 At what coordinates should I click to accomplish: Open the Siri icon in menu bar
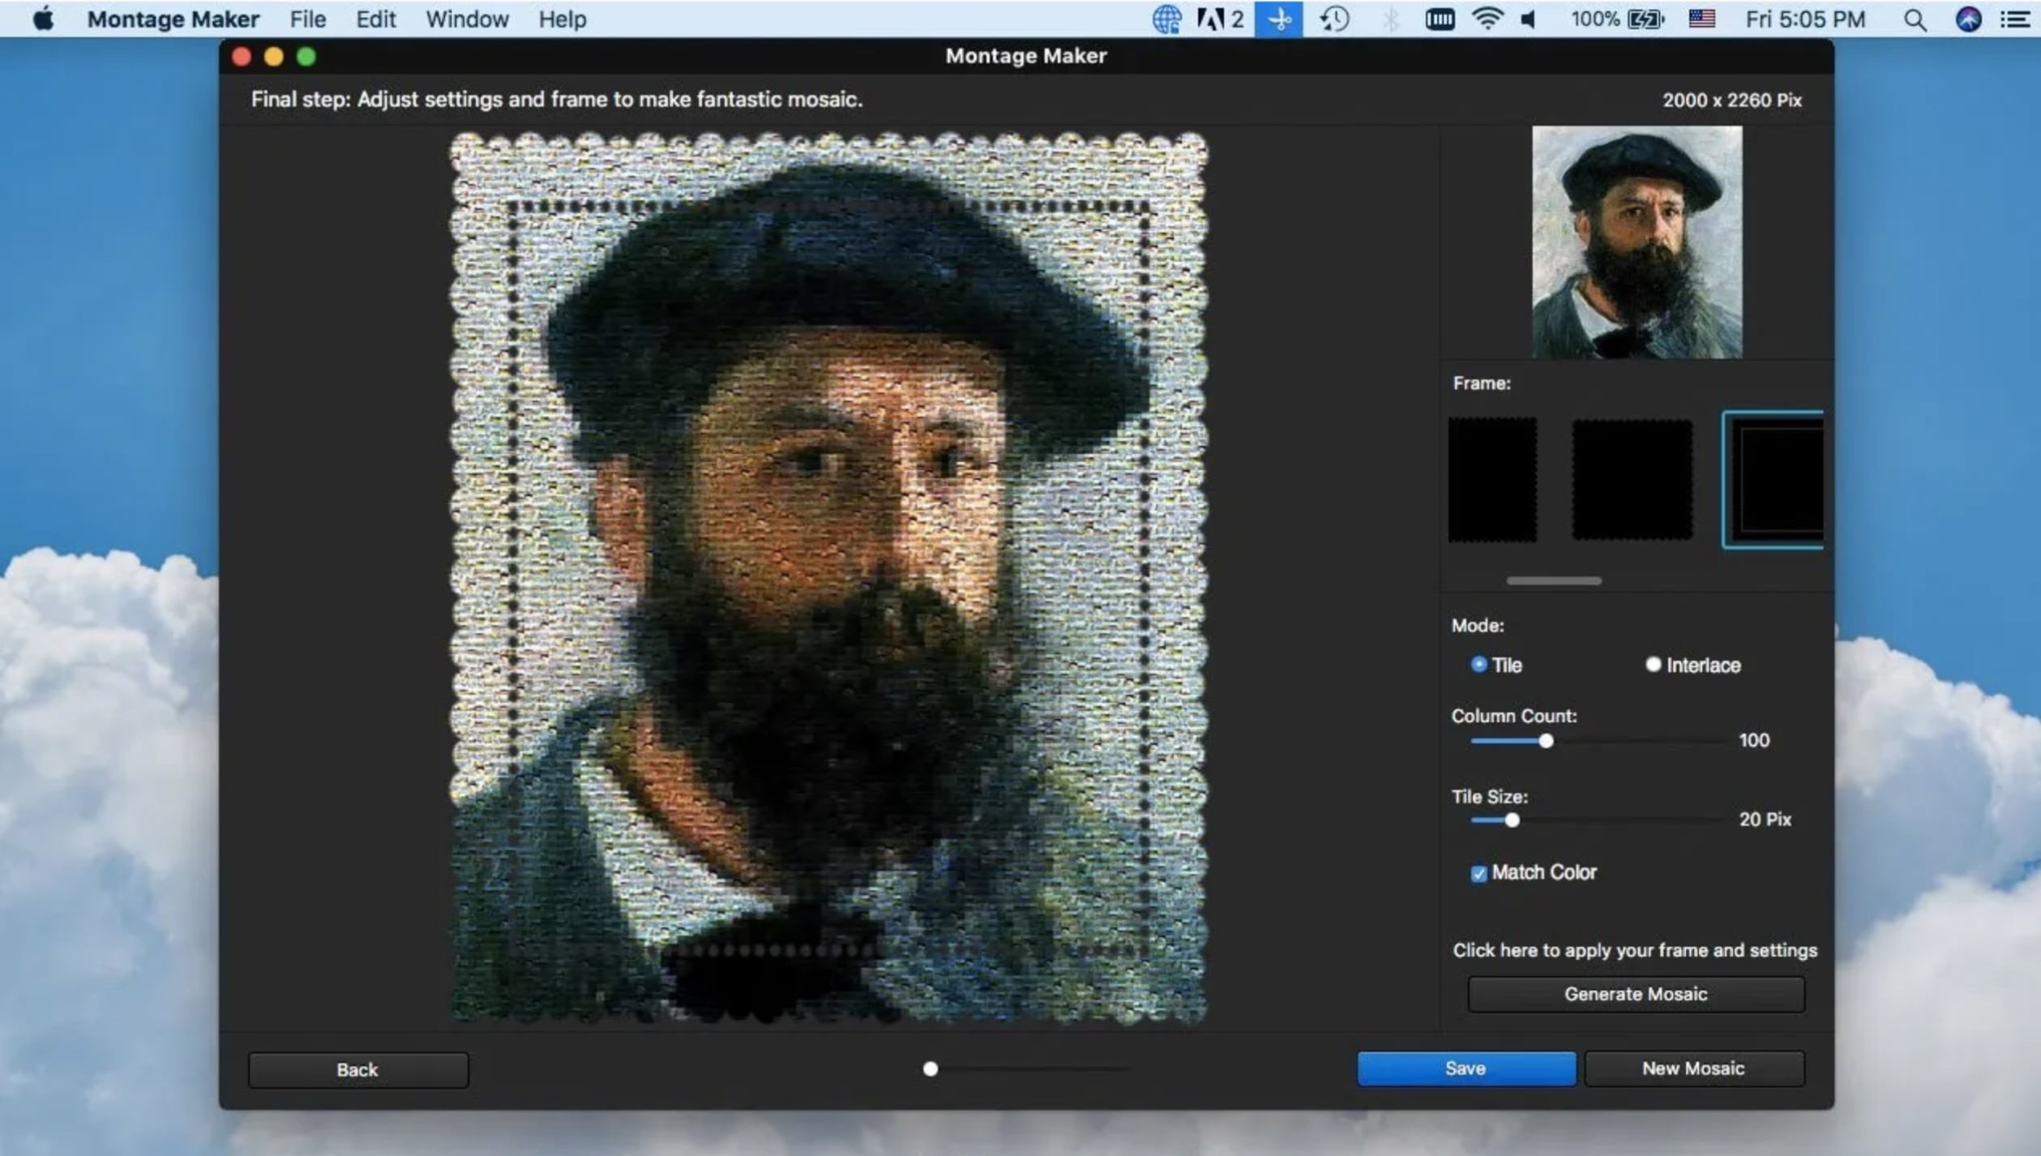[x=1968, y=19]
